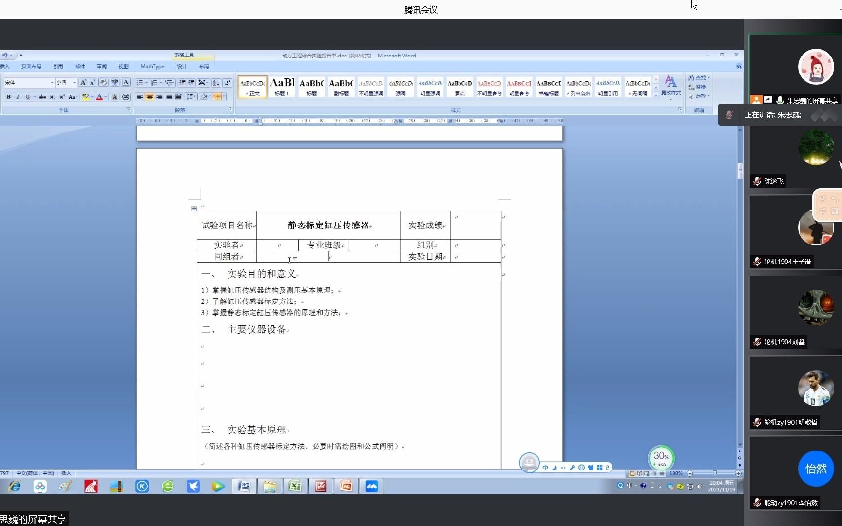This screenshot has height=526, width=842.
Task: Click the wrench icon on input method bar
Action: (x=572, y=468)
